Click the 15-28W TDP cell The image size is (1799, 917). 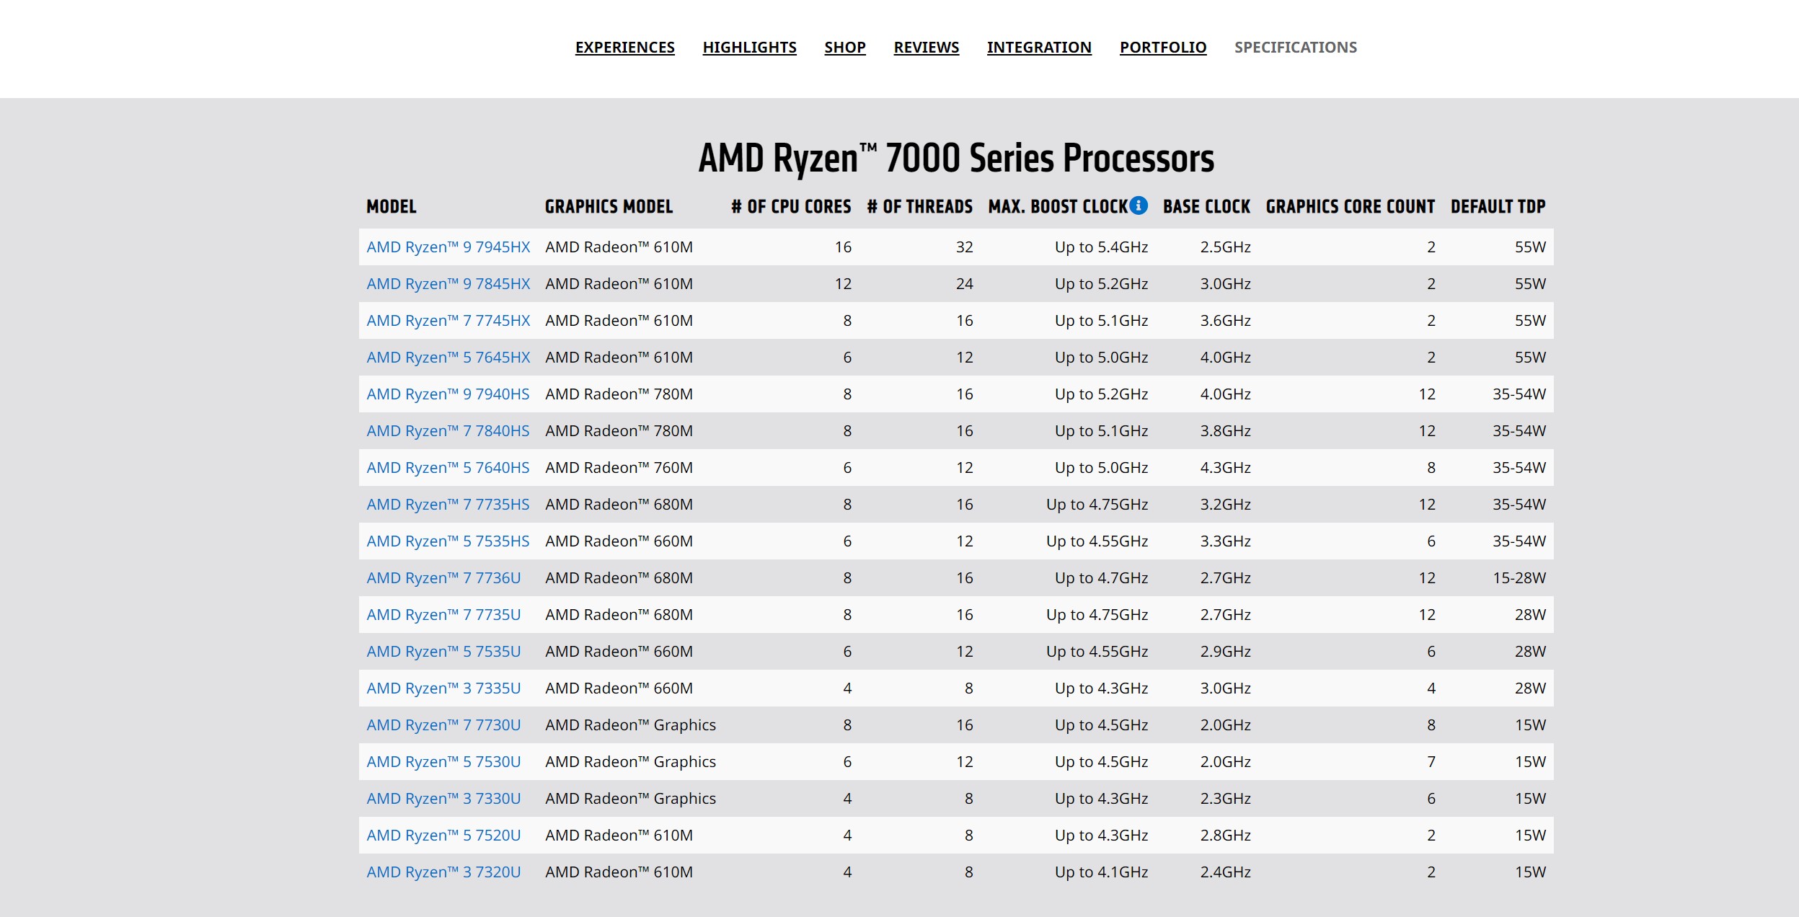click(1519, 578)
